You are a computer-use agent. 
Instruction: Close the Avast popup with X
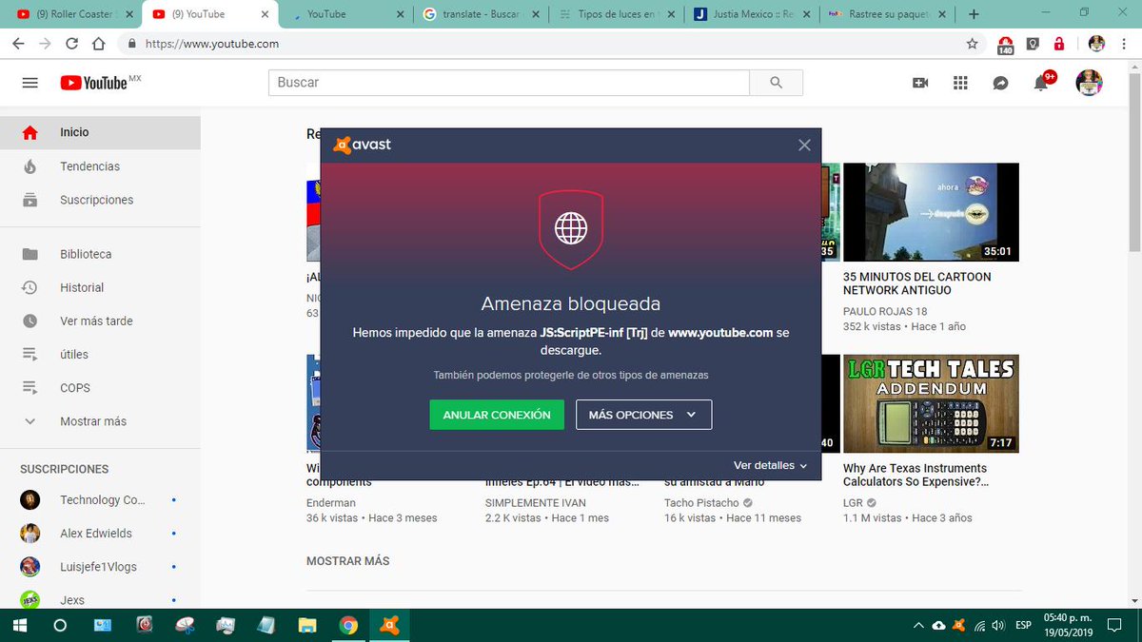[x=804, y=146]
